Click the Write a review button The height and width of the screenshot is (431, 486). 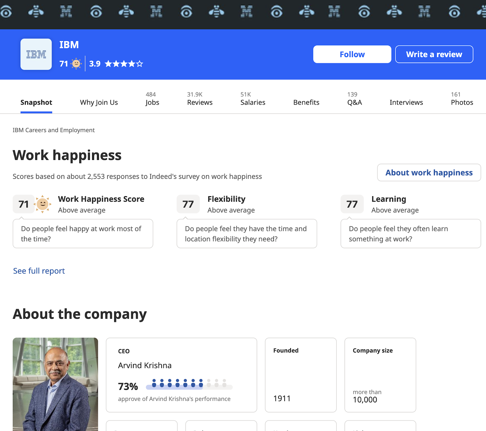434,54
